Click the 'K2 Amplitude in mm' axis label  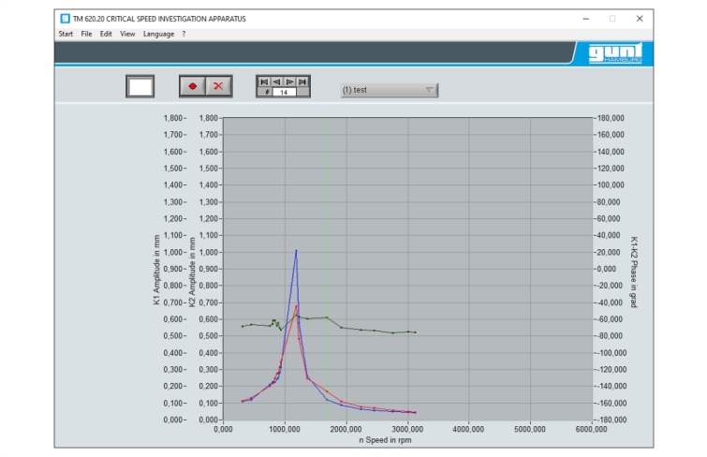[192, 273]
